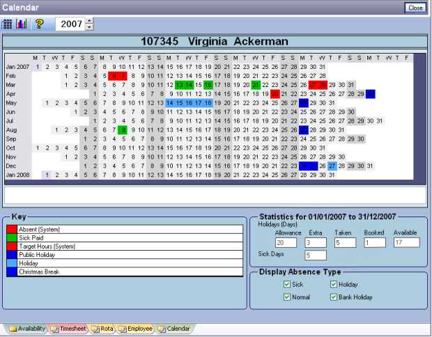Open the Timesheet tab
432x337 pixels.
(68, 328)
